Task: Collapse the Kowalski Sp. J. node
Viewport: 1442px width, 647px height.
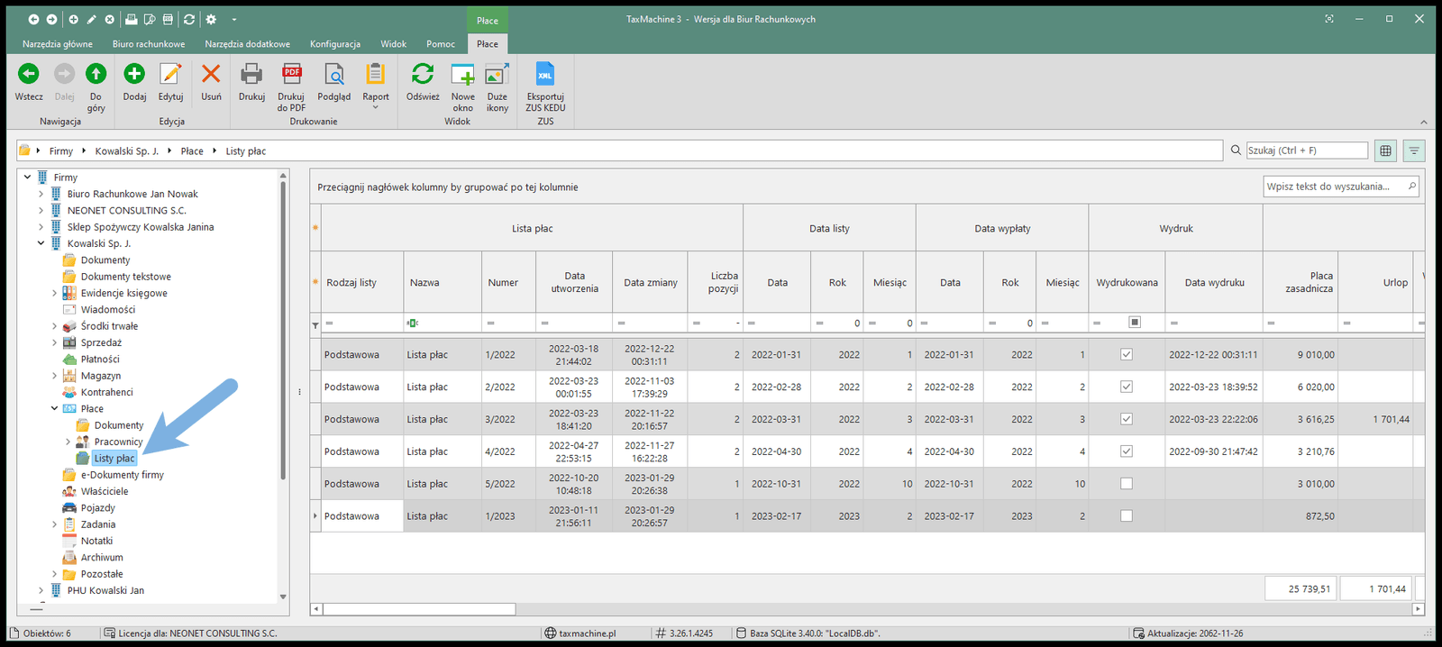Action: pos(41,243)
